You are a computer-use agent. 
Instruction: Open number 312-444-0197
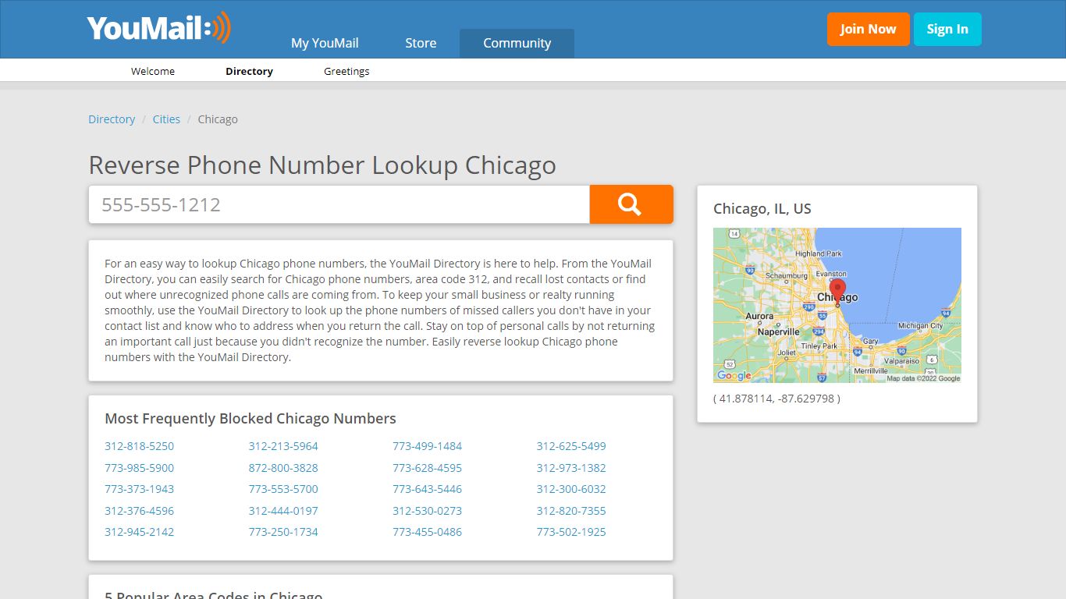pyautogui.click(x=283, y=511)
